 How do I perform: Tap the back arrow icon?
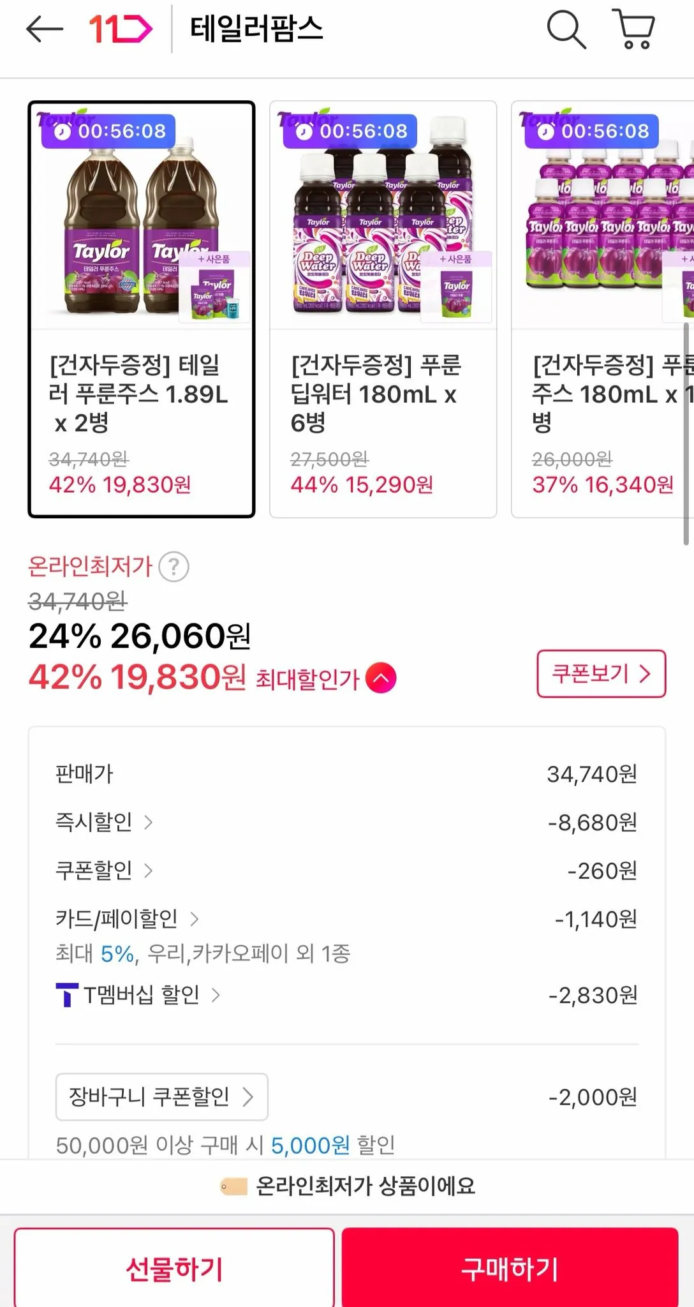point(44,29)
